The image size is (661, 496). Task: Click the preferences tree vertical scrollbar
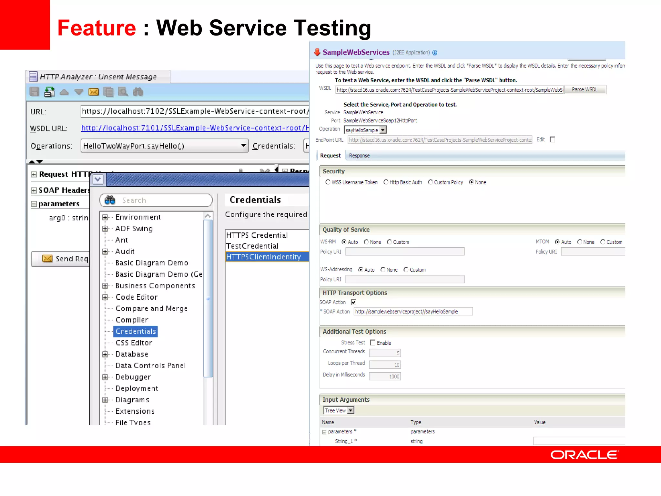click(x=208, y=298)
